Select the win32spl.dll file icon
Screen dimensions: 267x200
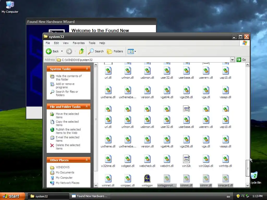tap(206, 159)
